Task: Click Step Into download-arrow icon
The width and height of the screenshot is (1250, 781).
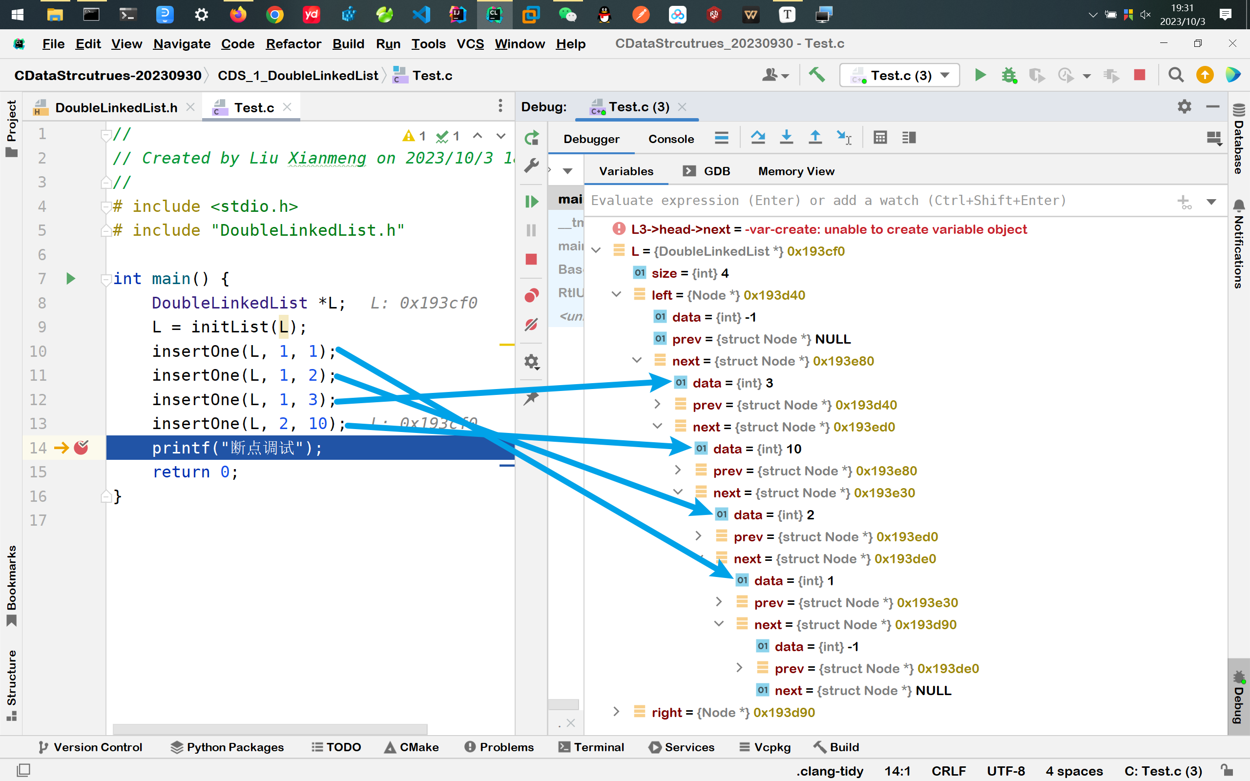Action: click(x=786, y=137)
